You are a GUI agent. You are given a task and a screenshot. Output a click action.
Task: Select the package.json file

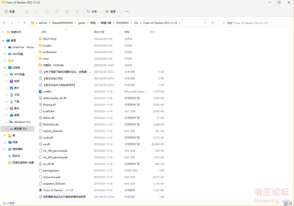51,170
